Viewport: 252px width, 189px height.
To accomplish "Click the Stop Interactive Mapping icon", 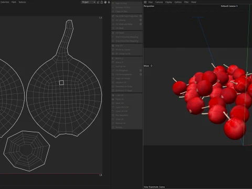I will [113, 41].
